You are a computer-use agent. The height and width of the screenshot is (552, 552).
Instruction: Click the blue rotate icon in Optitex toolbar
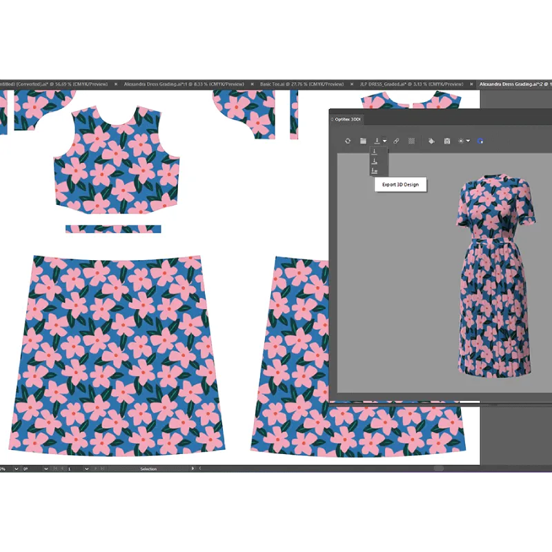[480, 141]
